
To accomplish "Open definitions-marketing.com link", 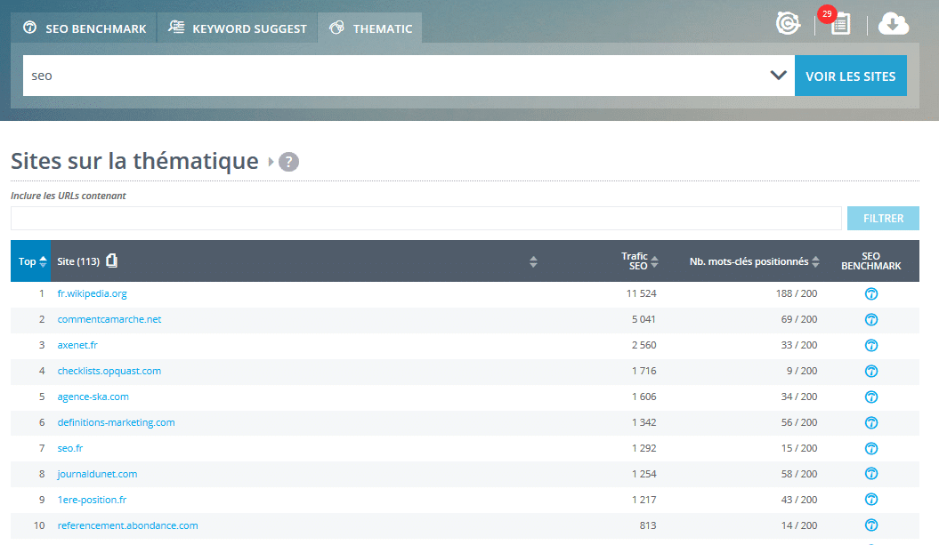I will point(117,422).
